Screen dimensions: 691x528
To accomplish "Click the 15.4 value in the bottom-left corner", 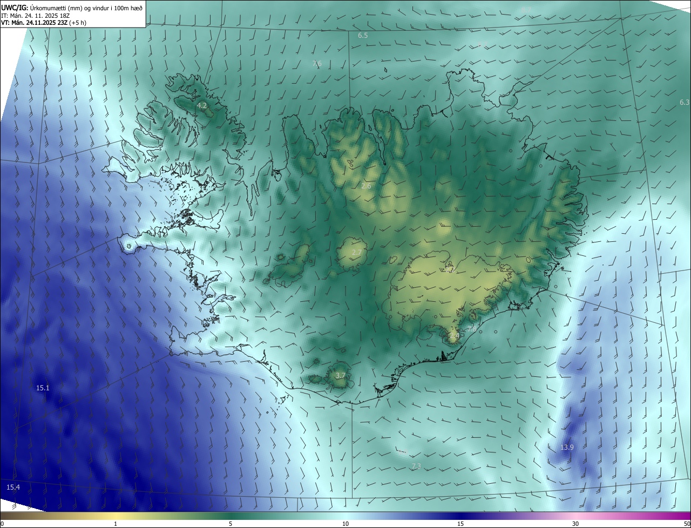I will click(13, 488).
